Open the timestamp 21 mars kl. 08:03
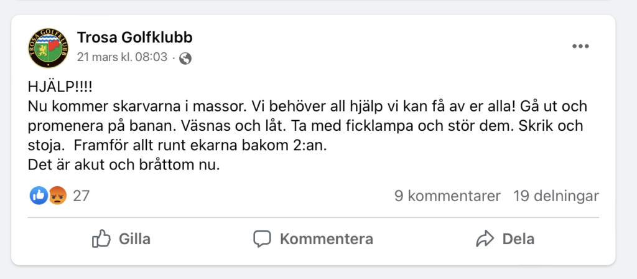Screen dimensions: 637x279 click(123, 57)
